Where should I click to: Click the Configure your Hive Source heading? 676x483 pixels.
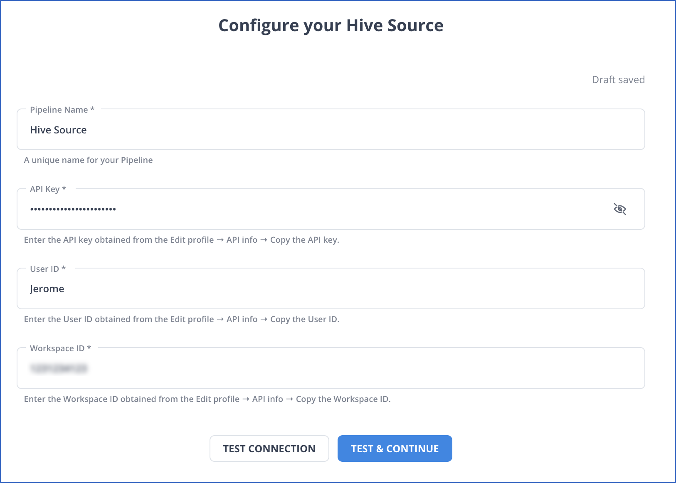tap(331, 25)
